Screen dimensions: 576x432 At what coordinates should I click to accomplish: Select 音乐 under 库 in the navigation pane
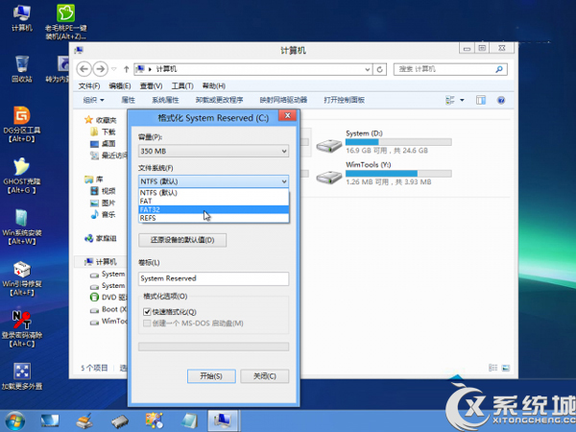coord(104,214)
